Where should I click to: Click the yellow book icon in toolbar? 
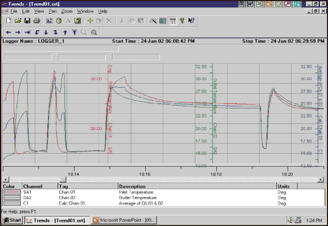(59, 20)
